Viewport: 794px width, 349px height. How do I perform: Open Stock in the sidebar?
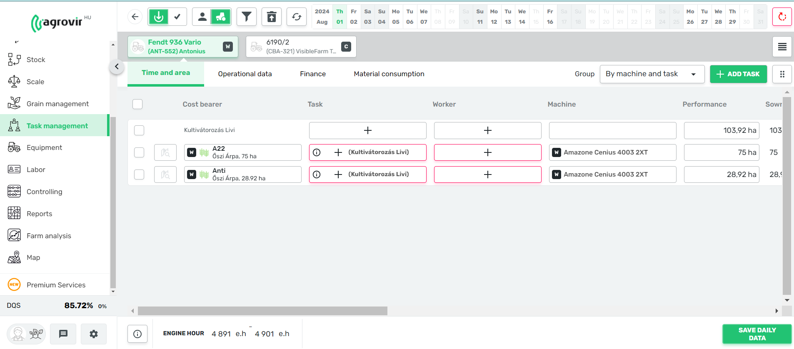coord(36,60)
